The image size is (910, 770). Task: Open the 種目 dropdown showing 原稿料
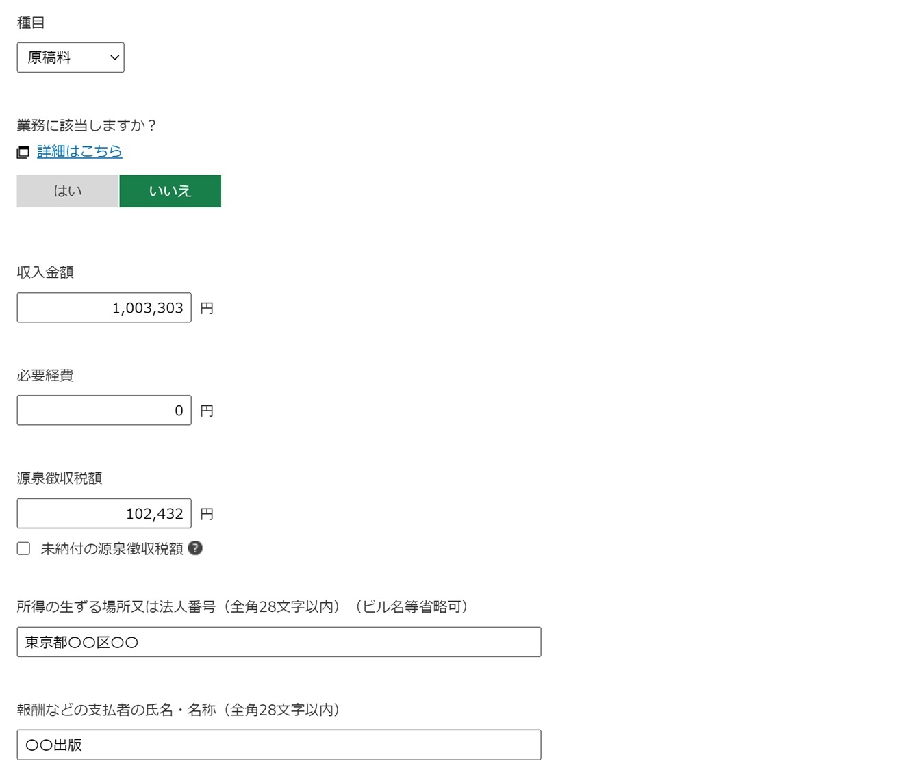[71, 57]
